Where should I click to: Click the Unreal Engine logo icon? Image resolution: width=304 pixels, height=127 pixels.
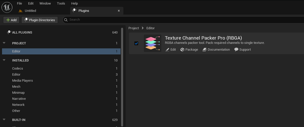point(7,7)
